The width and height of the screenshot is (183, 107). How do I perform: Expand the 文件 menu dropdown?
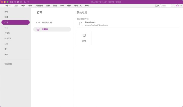tap(7, 5)
